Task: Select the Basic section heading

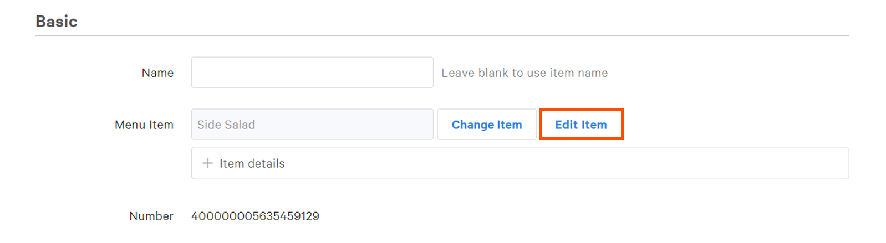Action: [57, 22]
